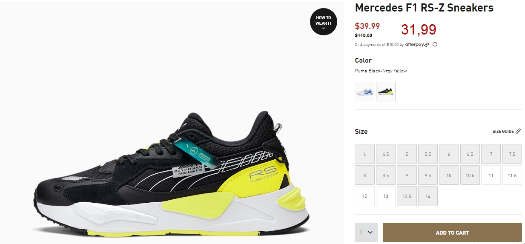This screenshot has width=525, height=244.
Task: Open the quantity dropdown
Action: point(366,233)
